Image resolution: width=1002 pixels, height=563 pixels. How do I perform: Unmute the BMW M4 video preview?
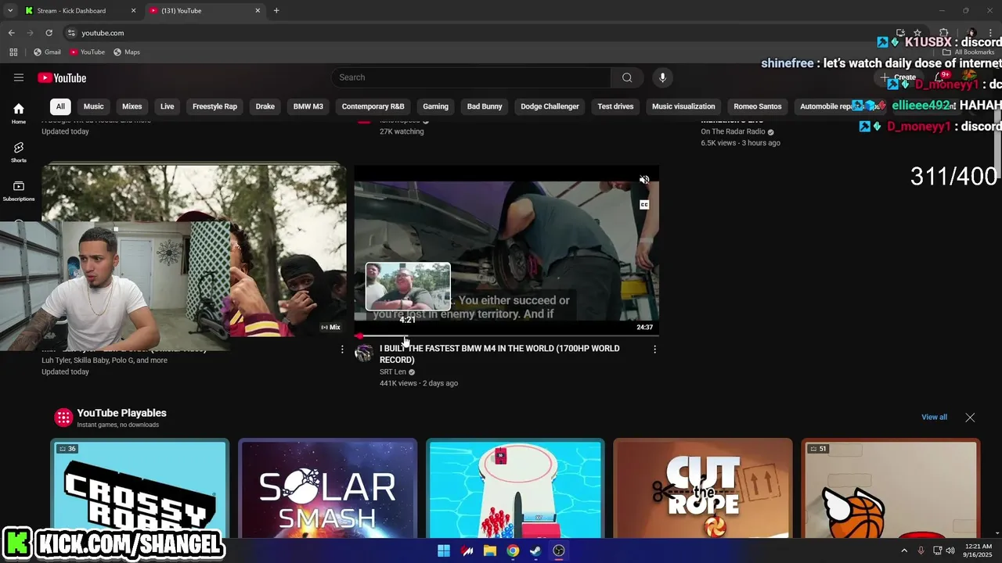click(x=644, y=180)
